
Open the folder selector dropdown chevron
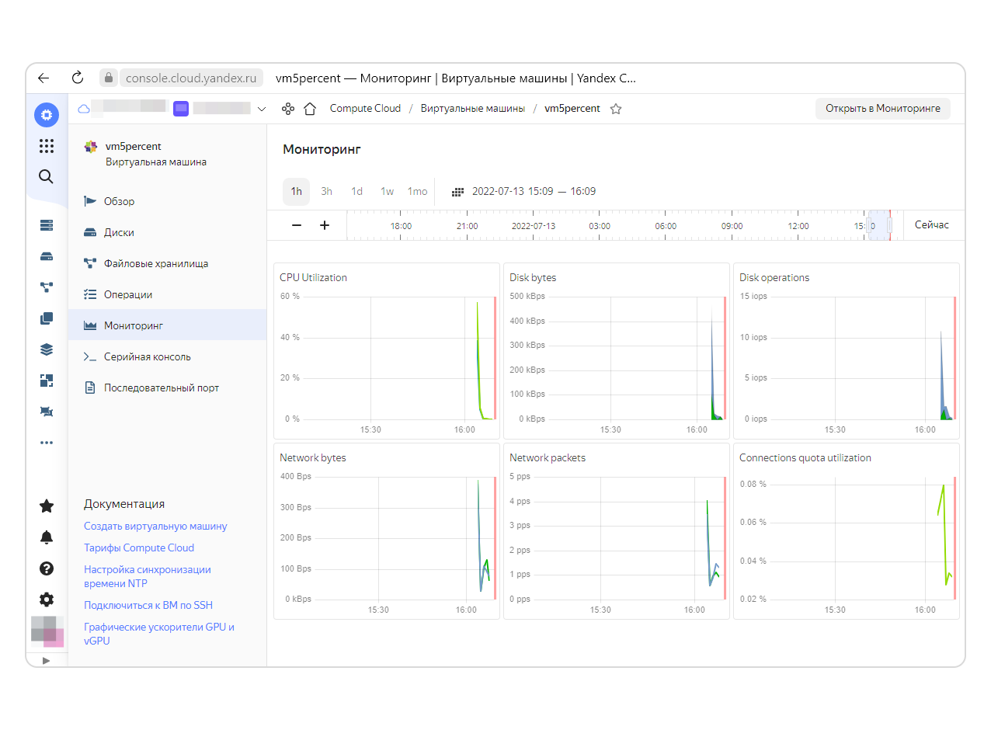(x=262, y=109)
